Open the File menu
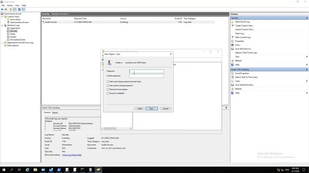This screenshot has width=309, height=173. pyautogui.click(x=3, y=5)
